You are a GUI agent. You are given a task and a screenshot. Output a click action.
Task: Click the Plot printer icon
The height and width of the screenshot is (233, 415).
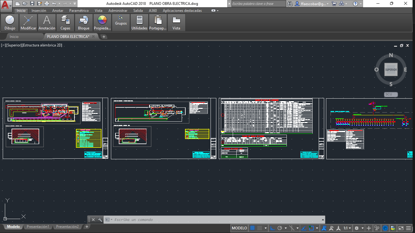pos(47,4)
